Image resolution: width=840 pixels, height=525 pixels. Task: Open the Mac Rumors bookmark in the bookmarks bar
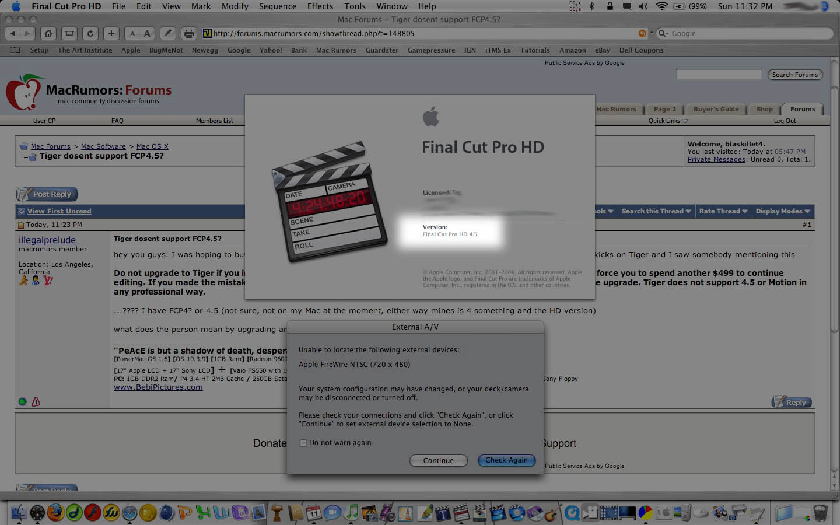(x=336, y=50)
